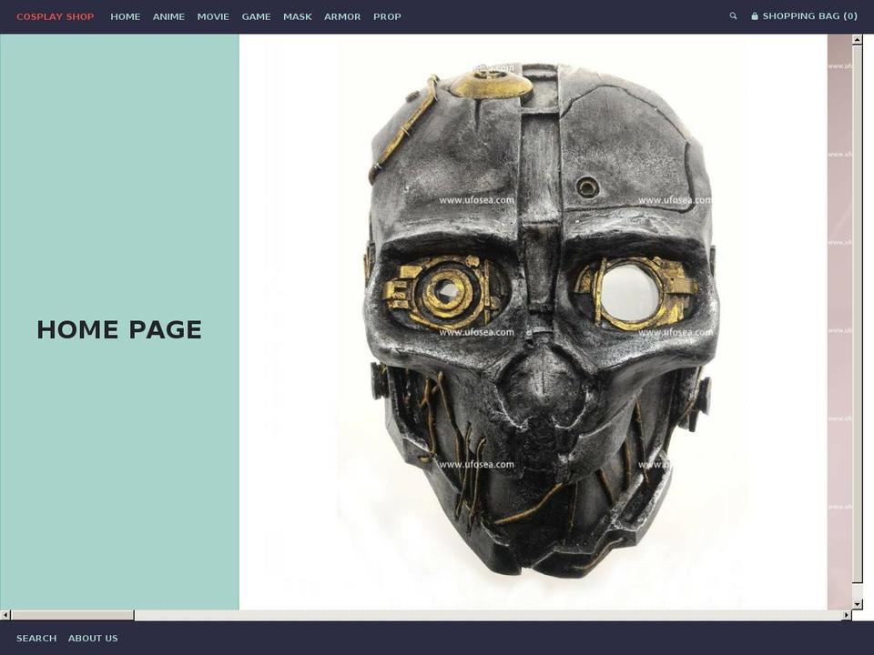The image size is (874, 655).
Task: Open the About Us footer link
Action: [93, 639]
